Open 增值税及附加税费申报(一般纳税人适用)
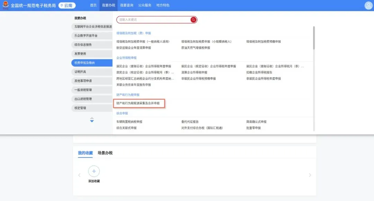Screen dimensions: 374x201 pos(143,42)
